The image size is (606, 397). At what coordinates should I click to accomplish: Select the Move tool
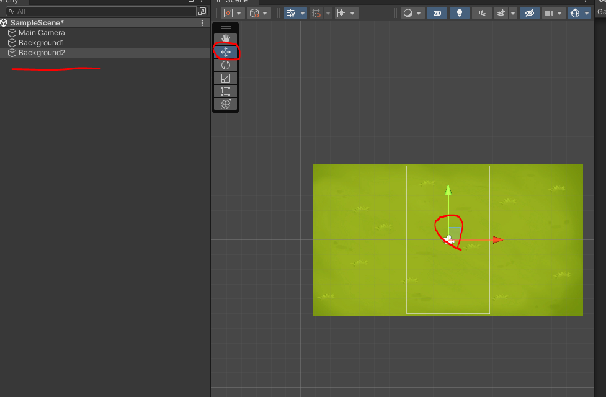point(225,52)
